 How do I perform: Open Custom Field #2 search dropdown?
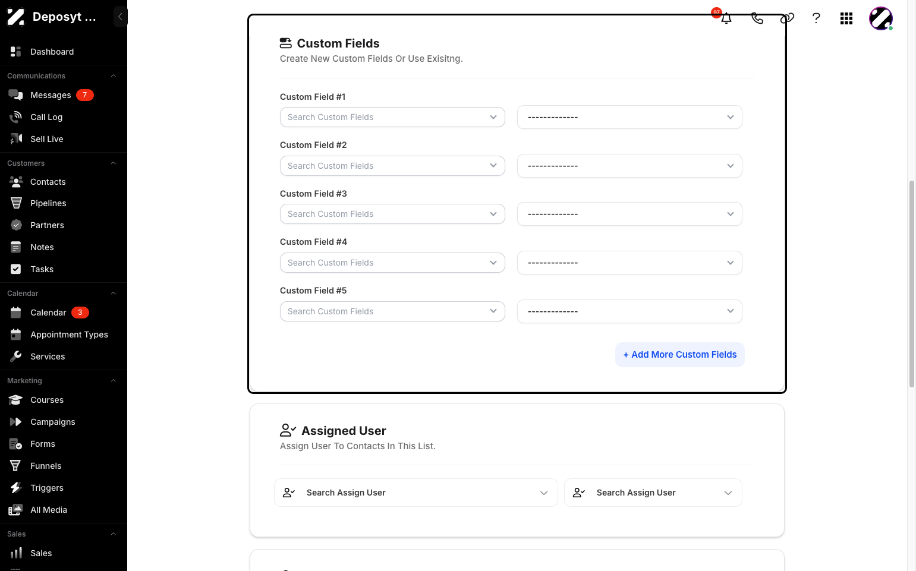(392, 166)
